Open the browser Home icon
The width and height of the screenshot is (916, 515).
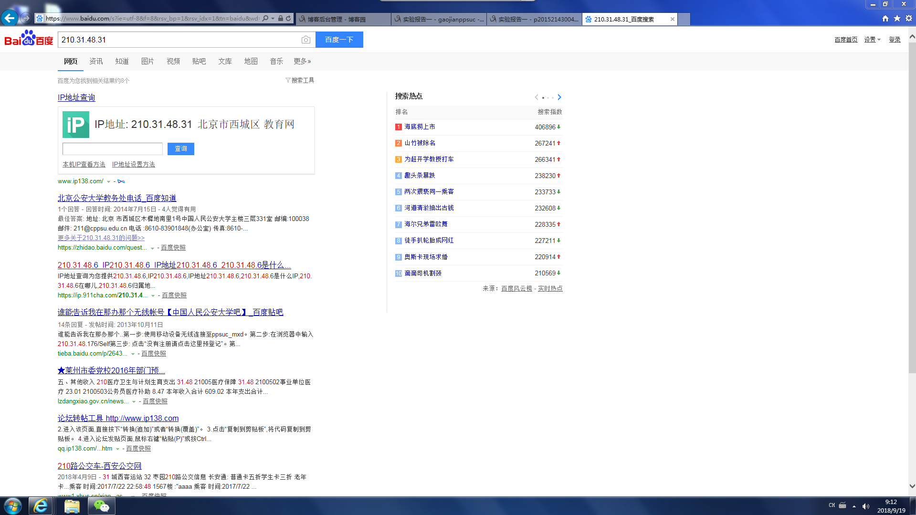(885, 19)
